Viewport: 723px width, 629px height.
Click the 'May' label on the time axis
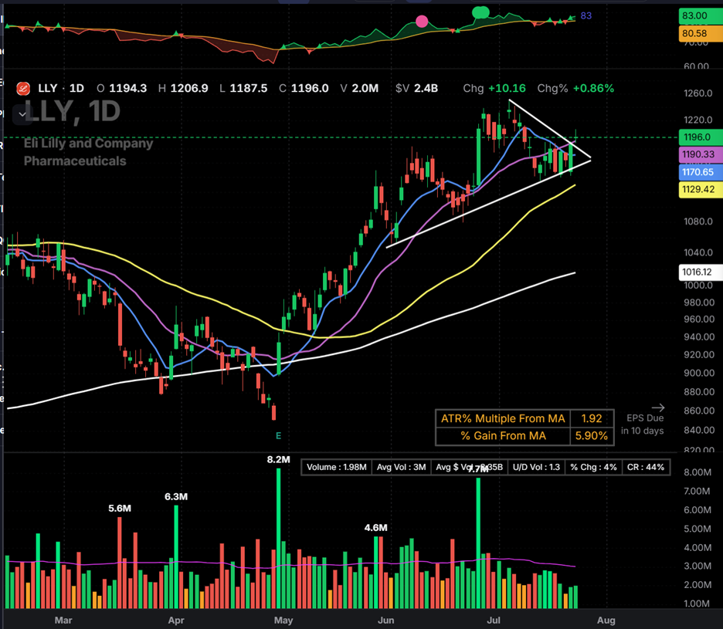283,621
